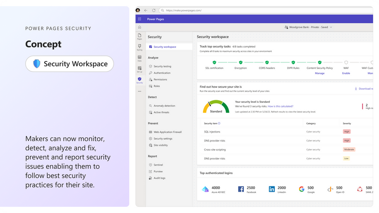This screenshot has height=213, width=379.
Task: Click the browser address bar
Action: click(266, 10)
